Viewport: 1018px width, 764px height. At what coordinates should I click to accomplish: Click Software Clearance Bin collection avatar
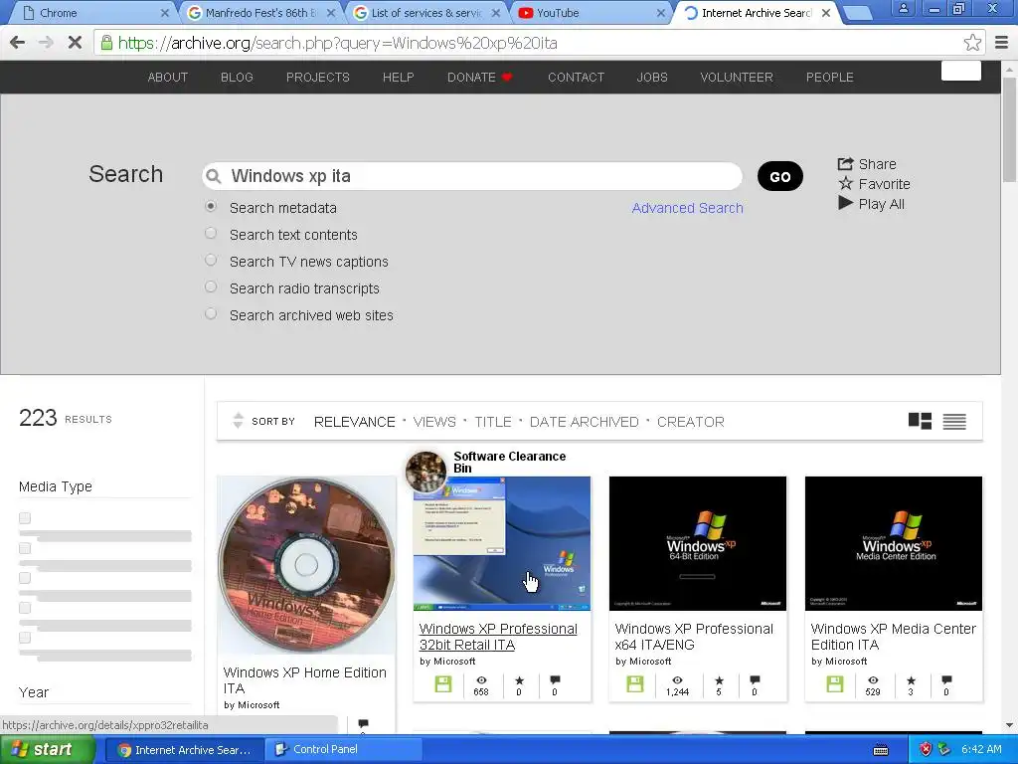[425, 472]
